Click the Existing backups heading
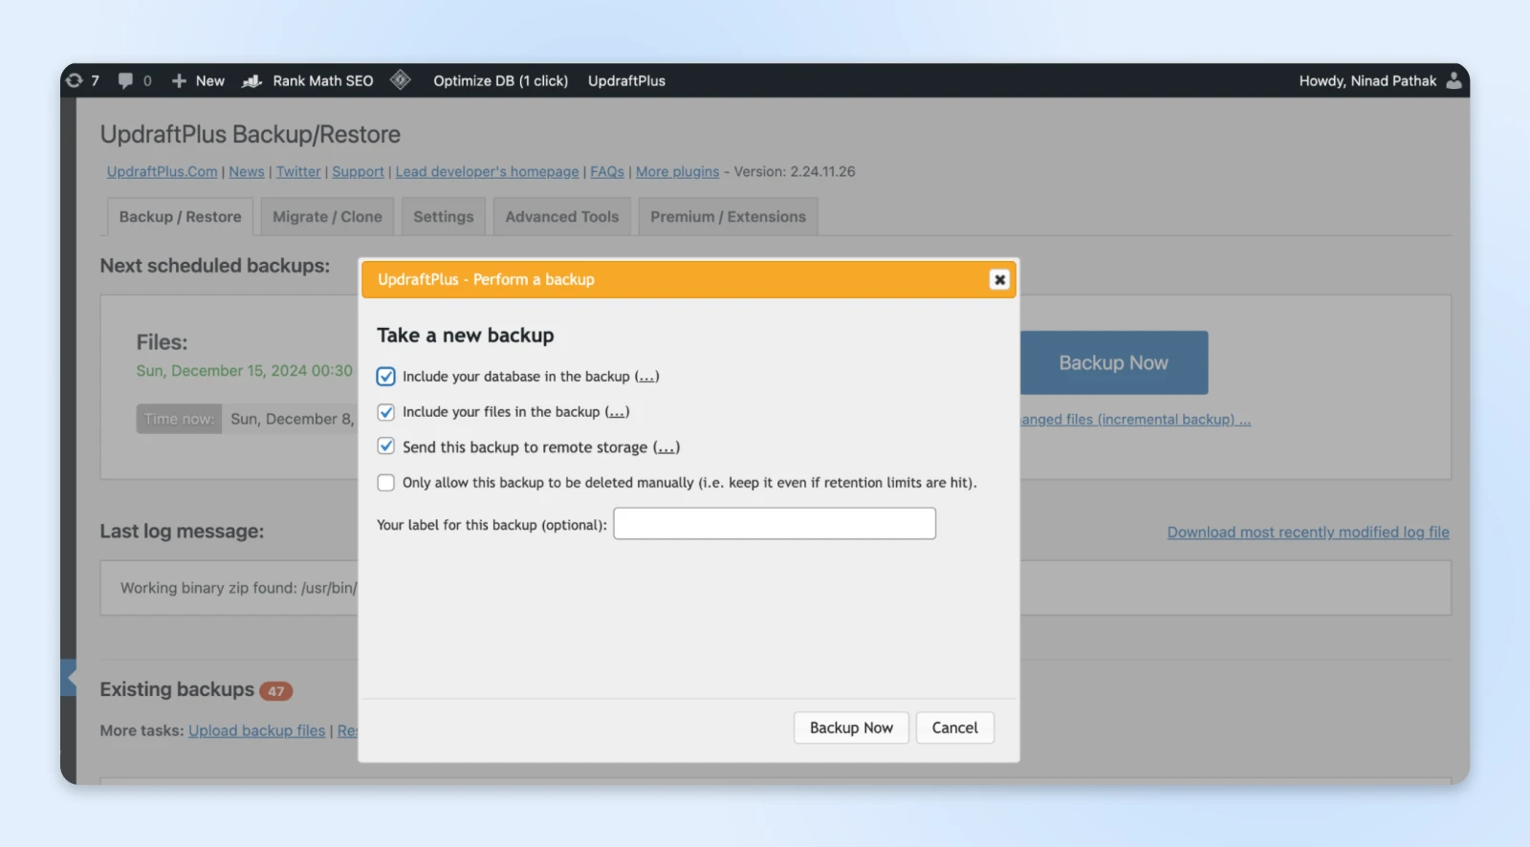The image size is (1530, 847). [177, 689]
